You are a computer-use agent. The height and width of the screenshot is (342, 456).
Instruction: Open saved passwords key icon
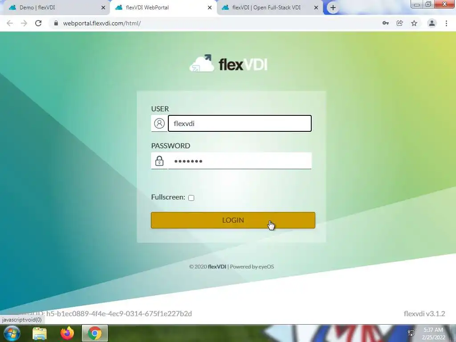tap(386, 23)
